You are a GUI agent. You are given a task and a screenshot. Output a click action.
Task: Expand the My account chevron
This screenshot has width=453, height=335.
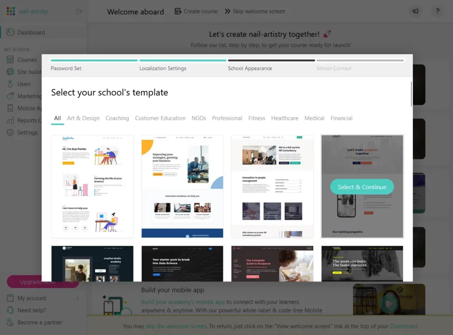[x=77, y=298]
